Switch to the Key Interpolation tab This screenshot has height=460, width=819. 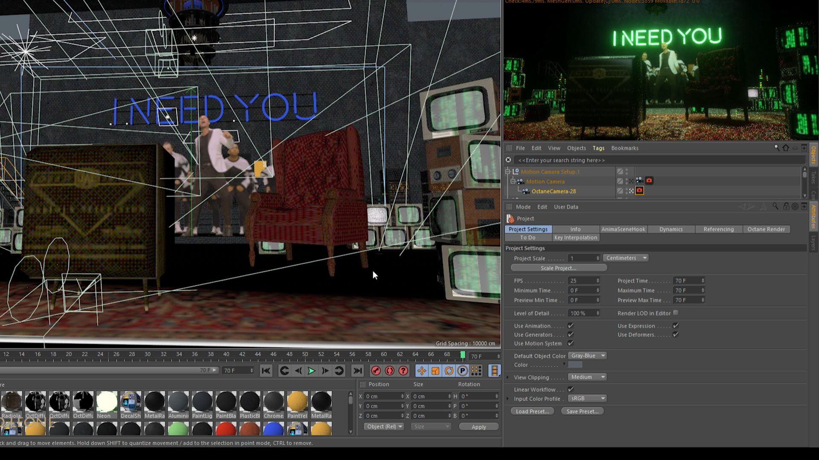pyautogui.click(x=576, y=237)
